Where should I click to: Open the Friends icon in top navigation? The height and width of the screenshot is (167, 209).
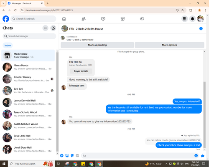point(84,19)
